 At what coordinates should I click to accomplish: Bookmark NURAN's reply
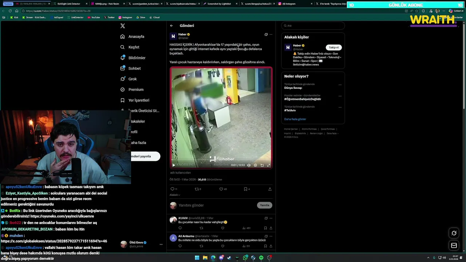click(265, 228)
